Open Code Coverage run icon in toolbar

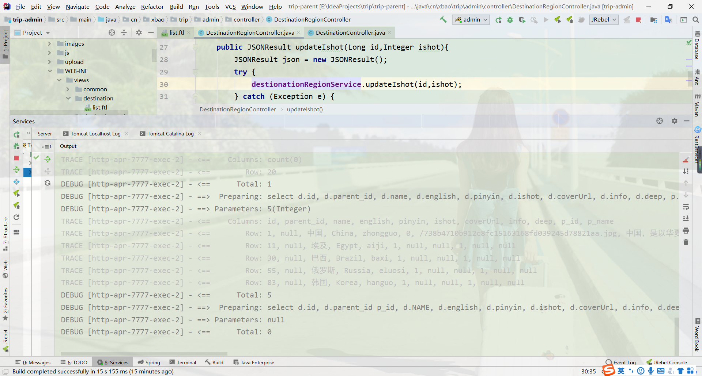tap(522, 20)
